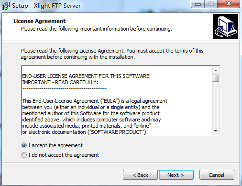Click the License Agreement bold heading

pyautogui.click(x=39, y=21)
